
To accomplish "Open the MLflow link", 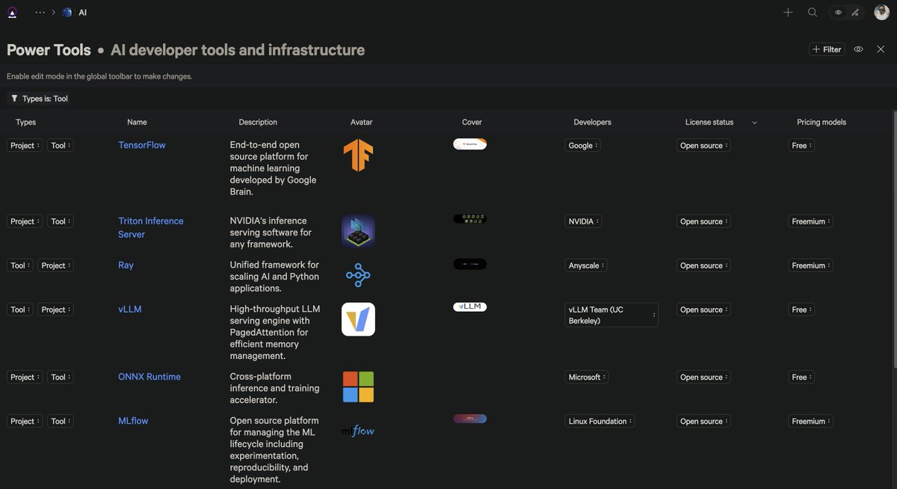I will [x=133, y=421].
